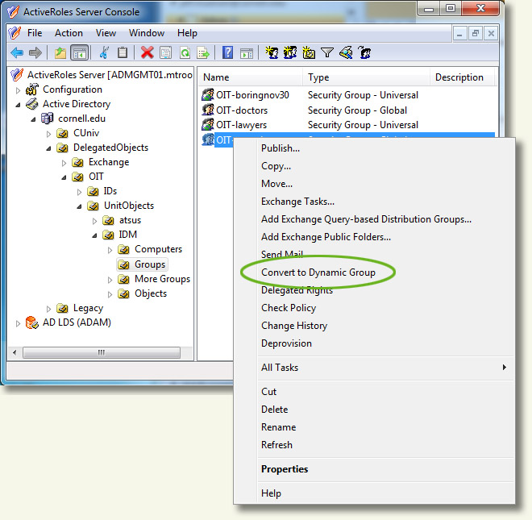532x520 pixels.
Task: Click the OIT-lawyers group icon
Action: pyautogui.click(x=208, y=125)
